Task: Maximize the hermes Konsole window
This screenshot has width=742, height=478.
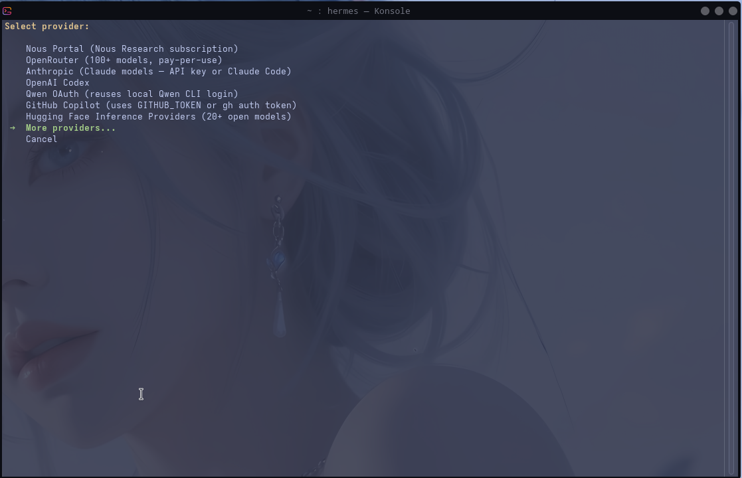Action: (x=719, y=11)
